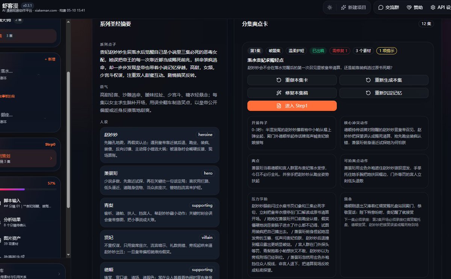Click the document icon in 进入 Step1
Image resolution: width=451 pixels, height=279 pixels.
point(279,106)
